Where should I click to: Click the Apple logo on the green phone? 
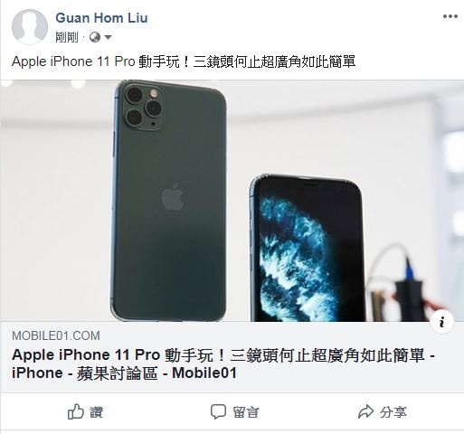173,196
